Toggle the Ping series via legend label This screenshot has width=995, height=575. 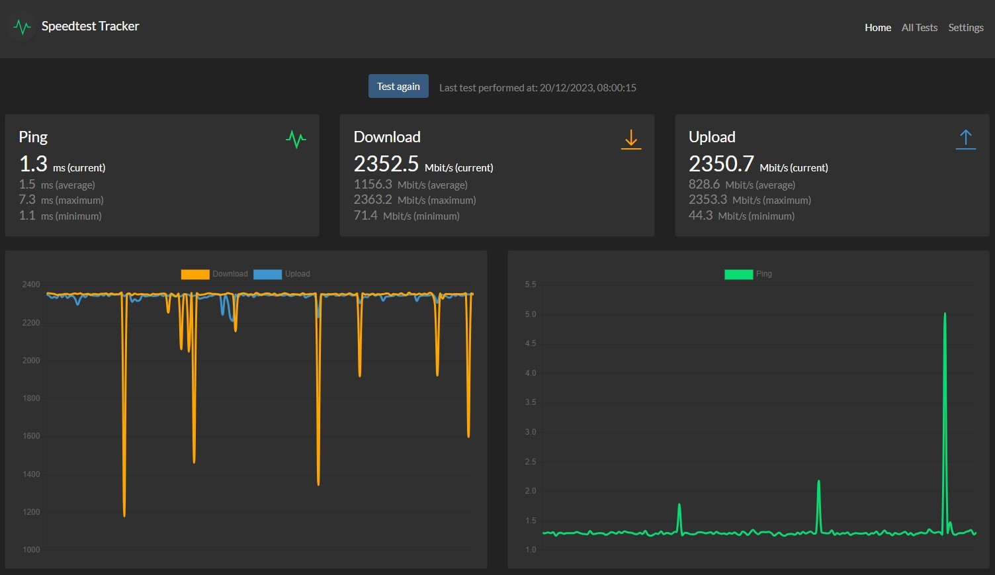click(763, 274)
